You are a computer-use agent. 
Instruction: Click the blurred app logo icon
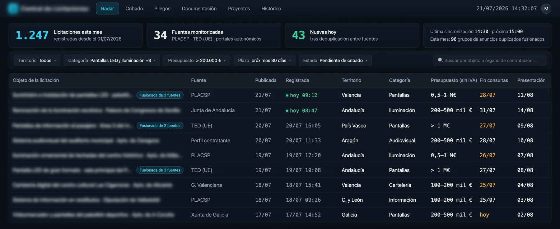[x=13, y=9]
